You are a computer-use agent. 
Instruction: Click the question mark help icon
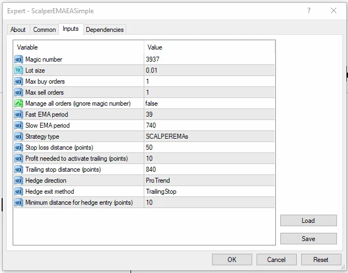point(309,10)
